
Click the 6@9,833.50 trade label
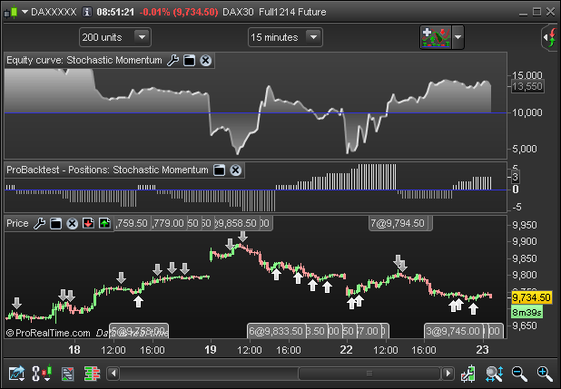(276, 331)
